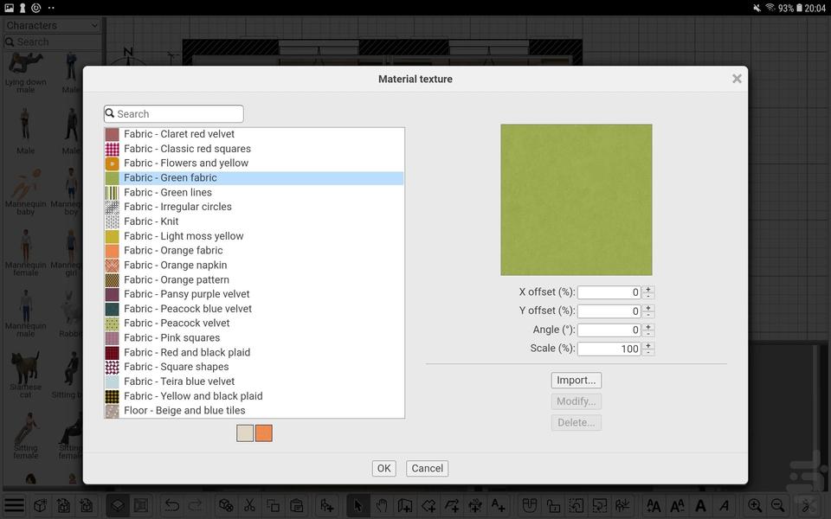Open the hamburger menu in bottom toolbar
This screenshot has height=519, width=831.
14,505
